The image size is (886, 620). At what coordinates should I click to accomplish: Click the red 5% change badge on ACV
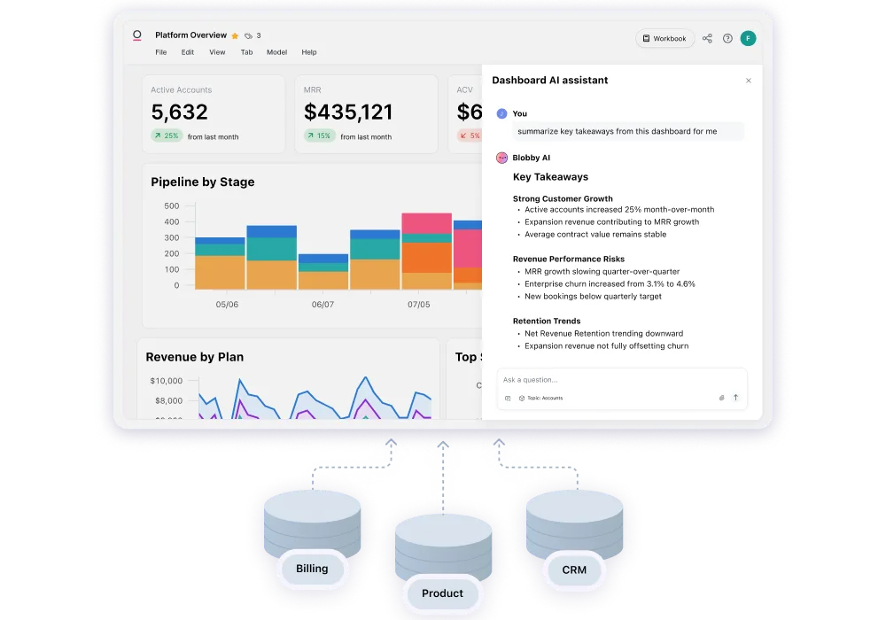470,136
